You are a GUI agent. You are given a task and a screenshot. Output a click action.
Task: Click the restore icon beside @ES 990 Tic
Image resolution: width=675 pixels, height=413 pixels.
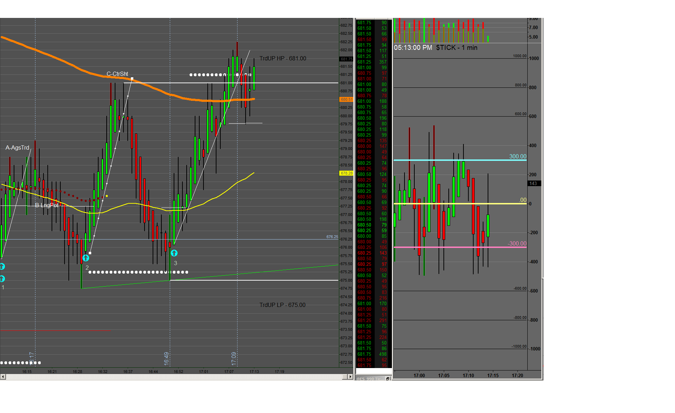coord(388,379)
